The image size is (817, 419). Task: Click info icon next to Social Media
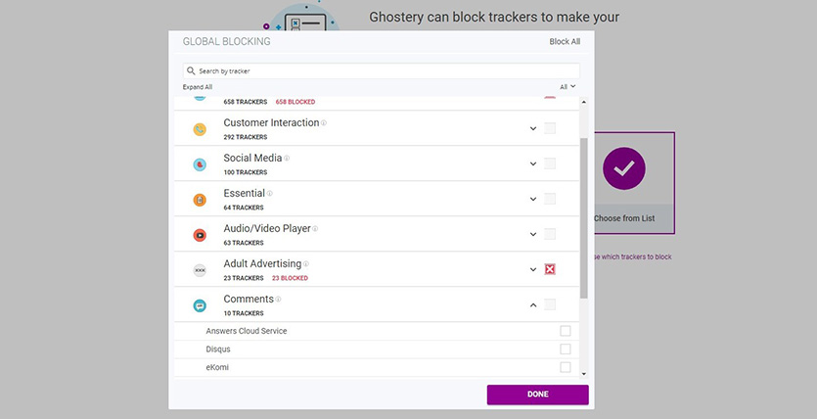click(x=287, y=158)
